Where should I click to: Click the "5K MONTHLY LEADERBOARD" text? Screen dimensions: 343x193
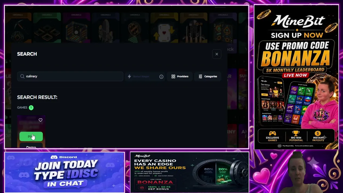(x=295, y=70)
